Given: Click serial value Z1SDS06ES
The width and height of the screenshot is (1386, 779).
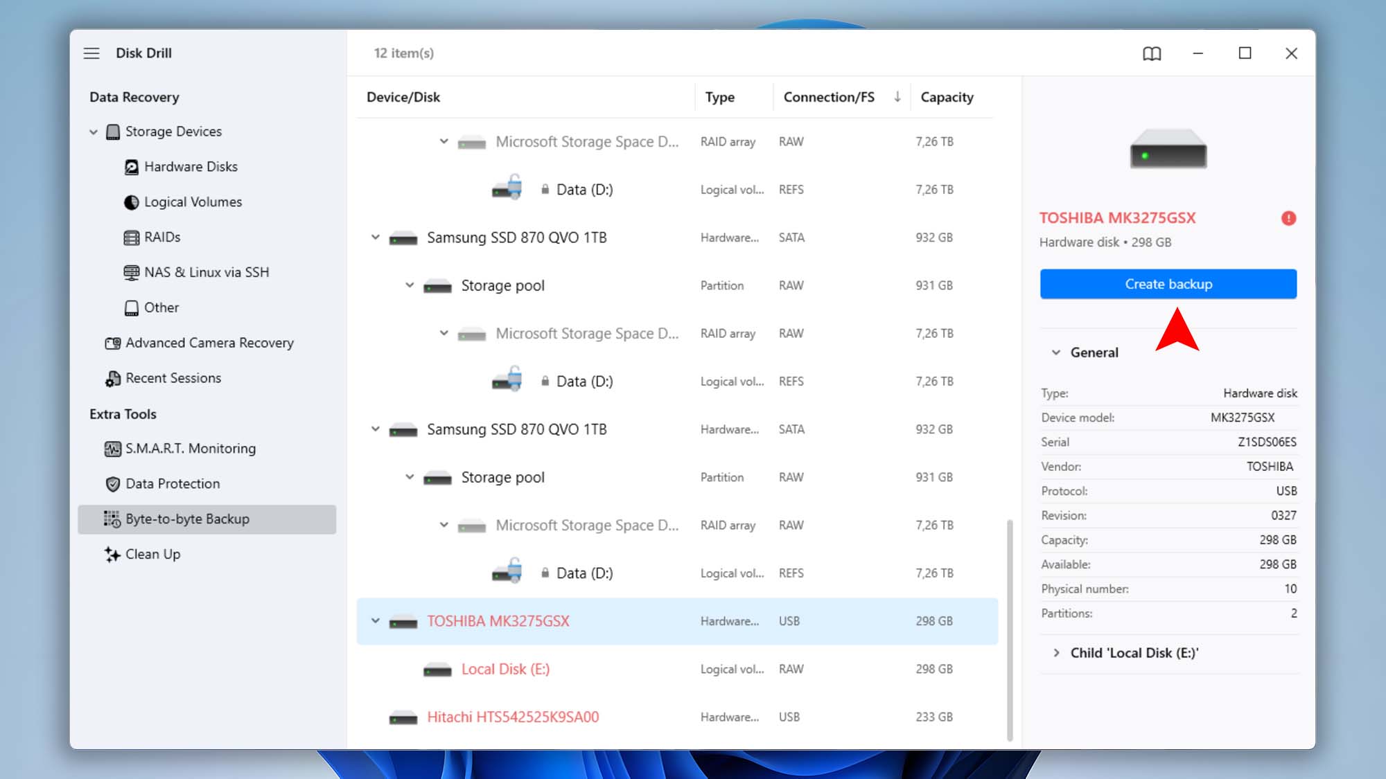Looking at the screenshot, I should tap(1267, 442).
